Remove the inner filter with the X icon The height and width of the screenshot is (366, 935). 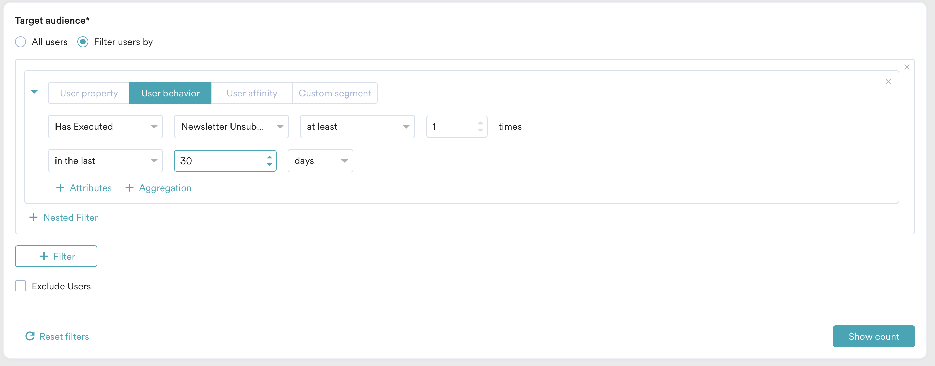pyautogui.click(x=888, y=82)
